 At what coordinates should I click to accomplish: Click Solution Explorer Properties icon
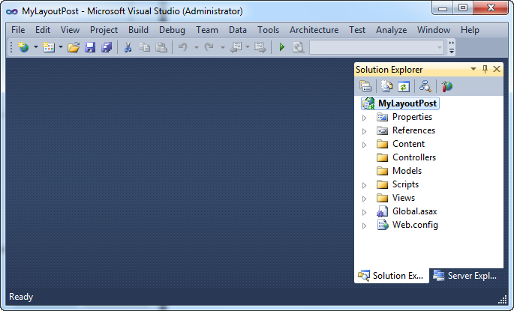tap(365, 86)
